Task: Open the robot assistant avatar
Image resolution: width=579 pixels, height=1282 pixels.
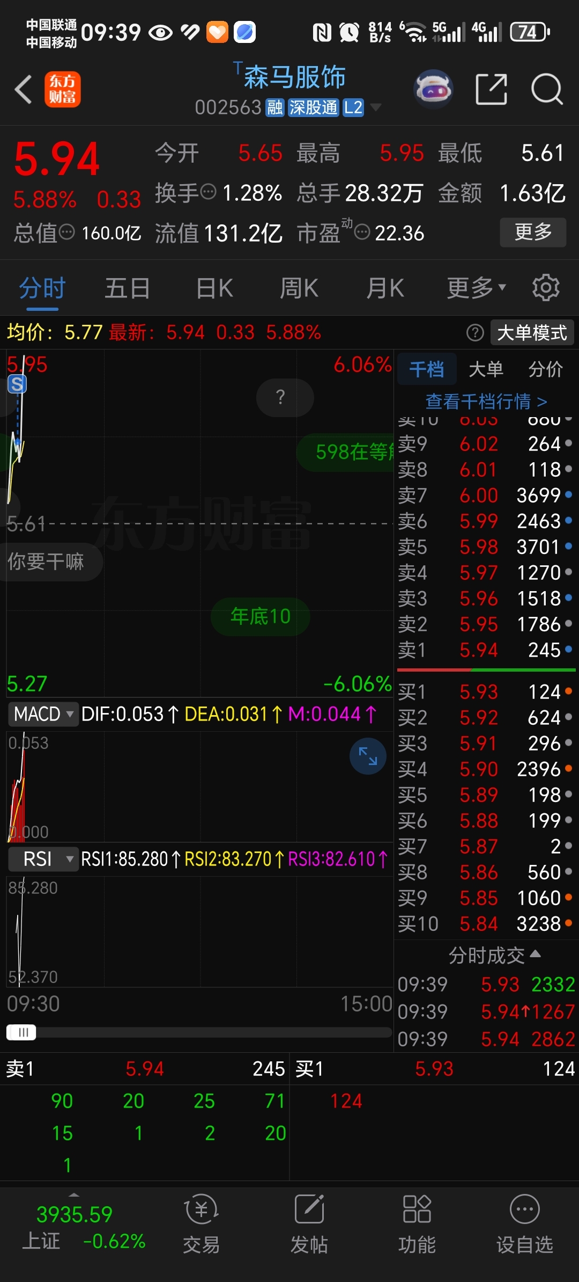Action: click(434, 89)
